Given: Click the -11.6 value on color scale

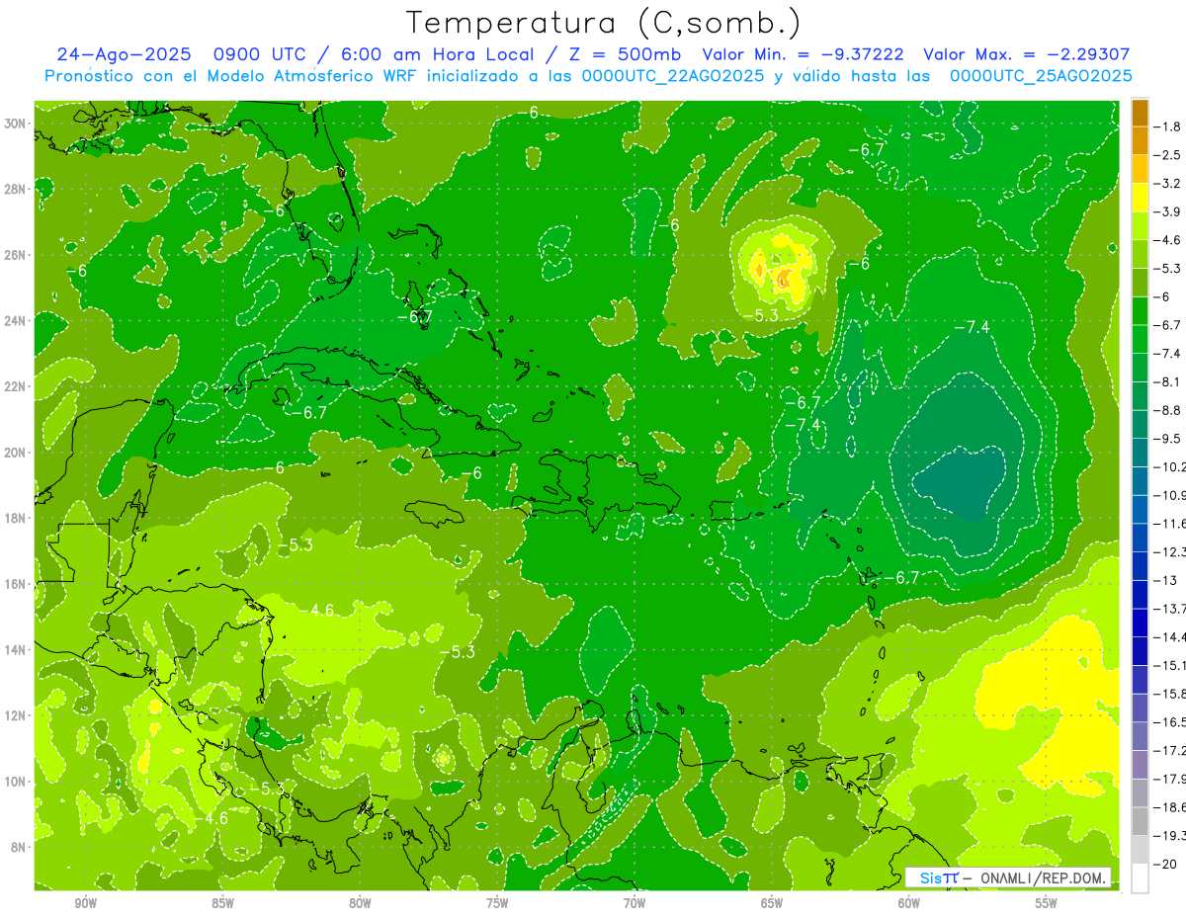Looking at the screenshot, I should 1170,523.
